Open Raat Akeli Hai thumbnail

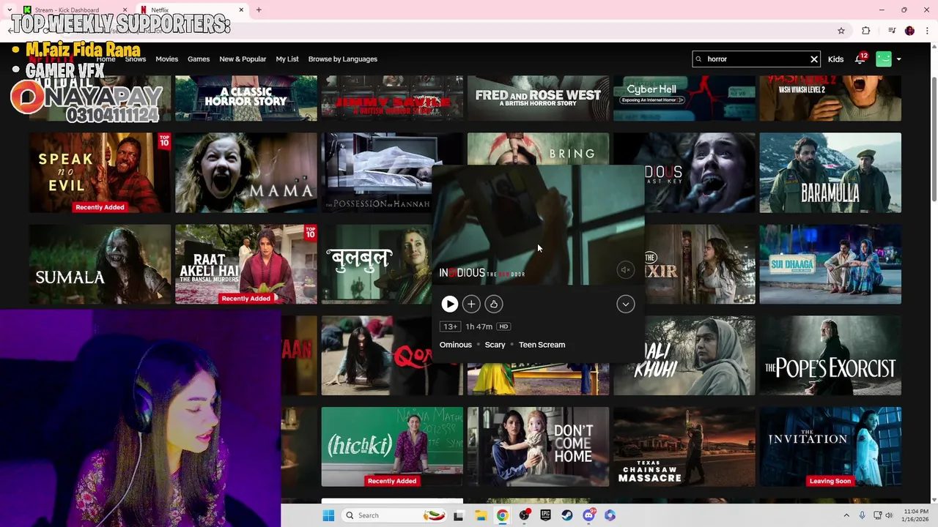click(x=246, y=264)
